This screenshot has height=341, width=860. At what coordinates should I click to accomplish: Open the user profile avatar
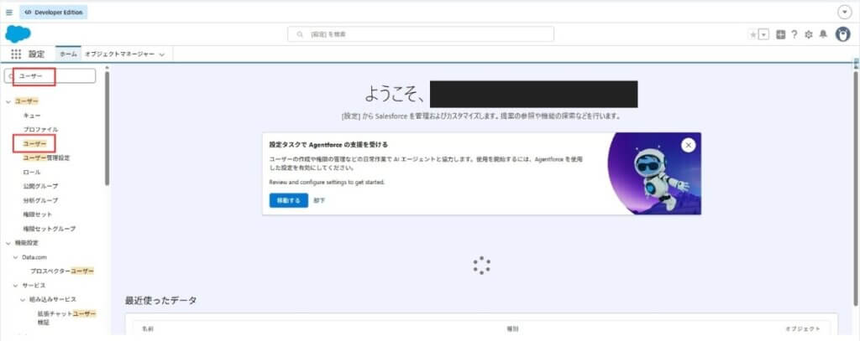point(843,34)
